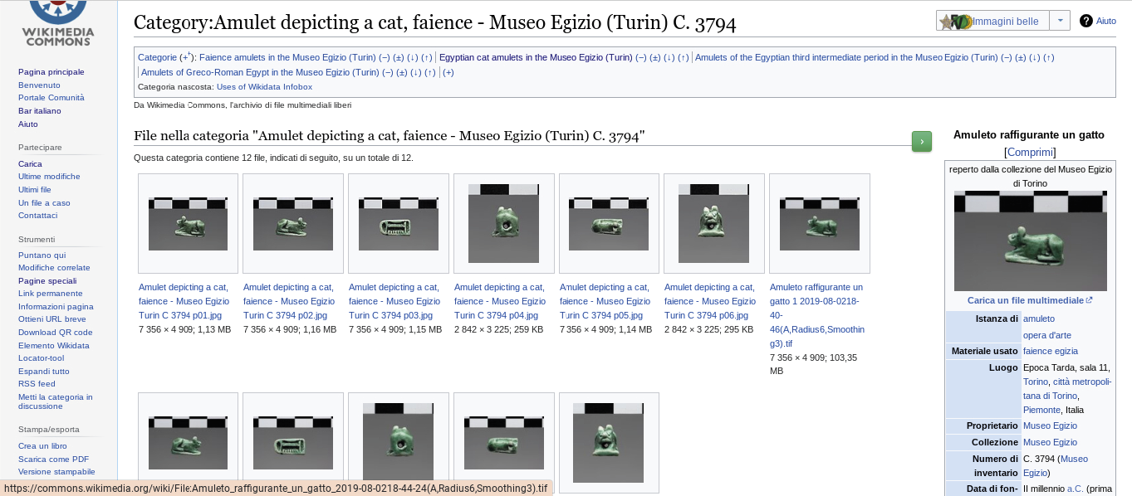Remove Faience amulets category via (−) link
The height and width of the screenshot is (496, 1132).
click(x=385, y=57)
